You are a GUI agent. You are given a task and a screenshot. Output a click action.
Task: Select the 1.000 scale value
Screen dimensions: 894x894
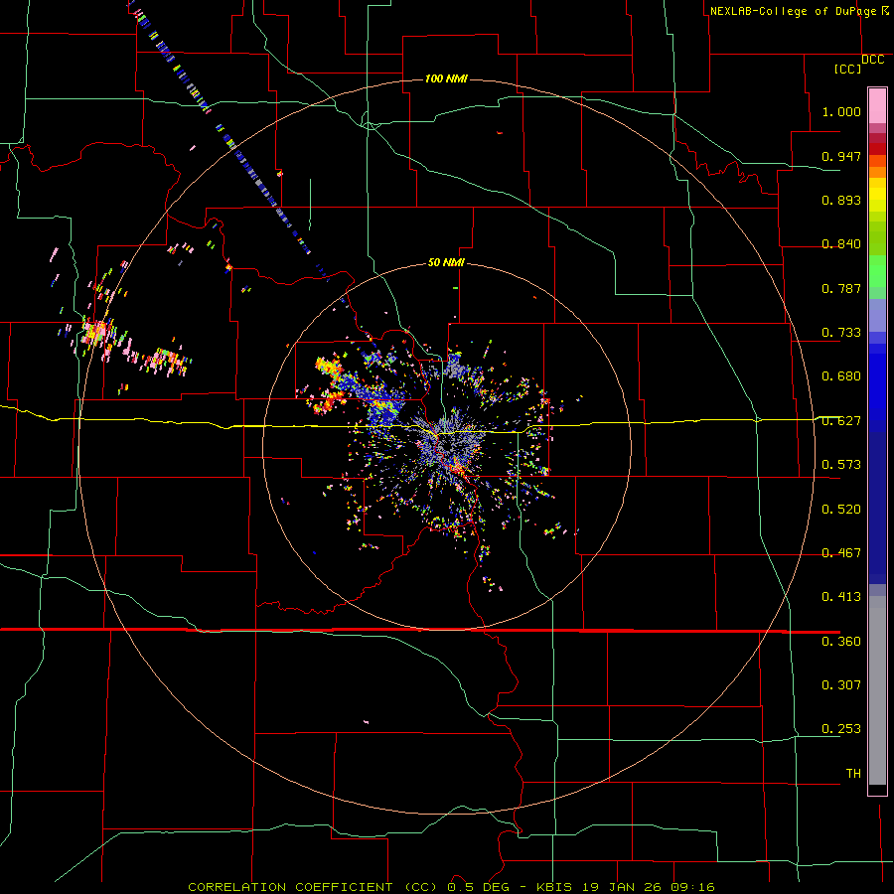[841, 111]
